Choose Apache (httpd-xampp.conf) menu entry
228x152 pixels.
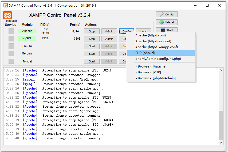(x=161, y=47)
